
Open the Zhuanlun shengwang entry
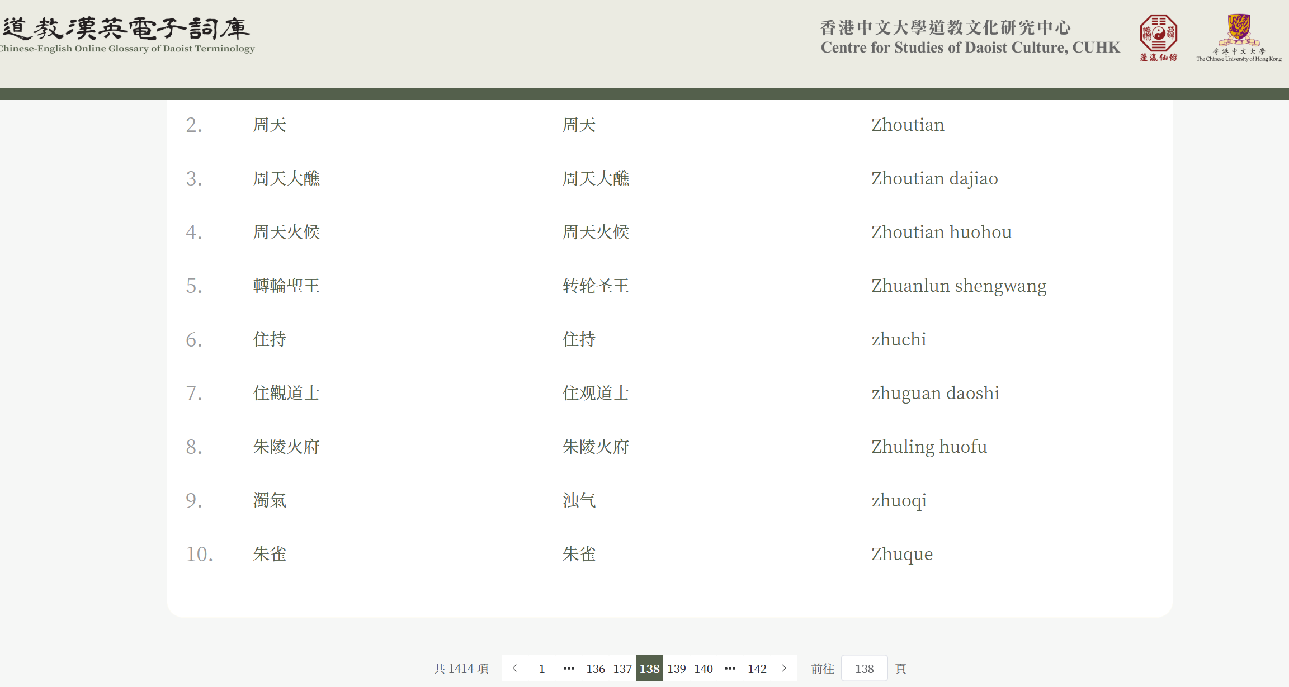click(x=959, y=286)
